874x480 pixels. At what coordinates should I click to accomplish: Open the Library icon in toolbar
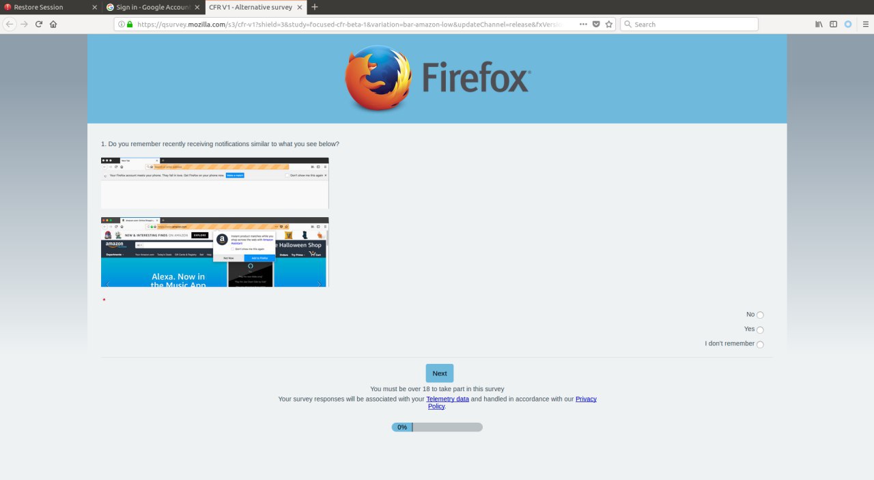[819, 24]
